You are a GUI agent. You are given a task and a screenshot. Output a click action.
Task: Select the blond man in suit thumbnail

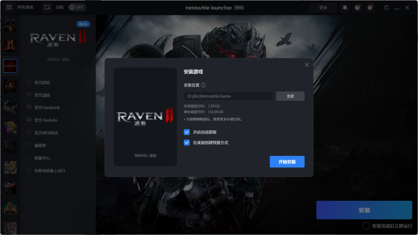10,208
